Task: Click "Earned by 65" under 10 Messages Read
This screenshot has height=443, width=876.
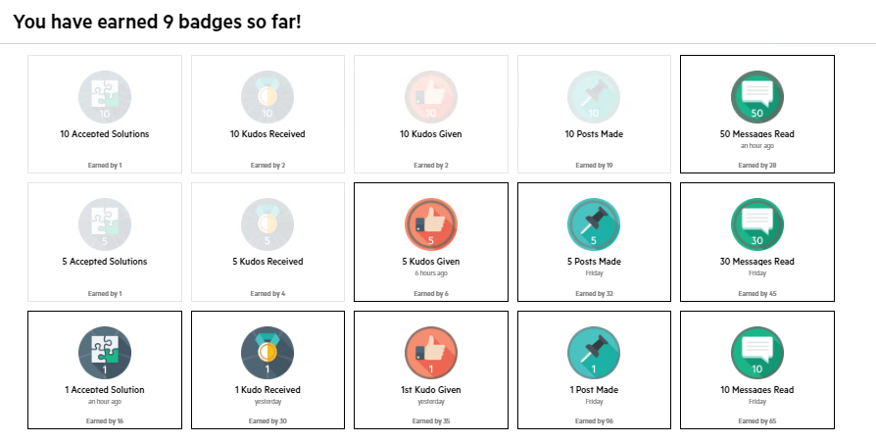Action: click(x=757, y=421)
